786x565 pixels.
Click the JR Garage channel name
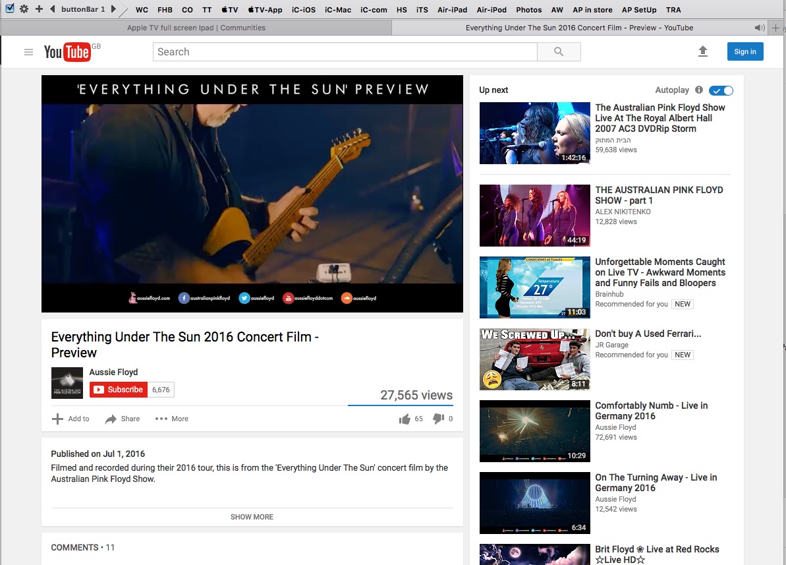(611, 345)
